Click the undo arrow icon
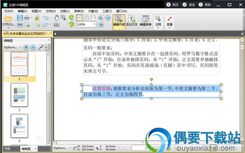This screenshot has width=245, height=153. point(46,18)
